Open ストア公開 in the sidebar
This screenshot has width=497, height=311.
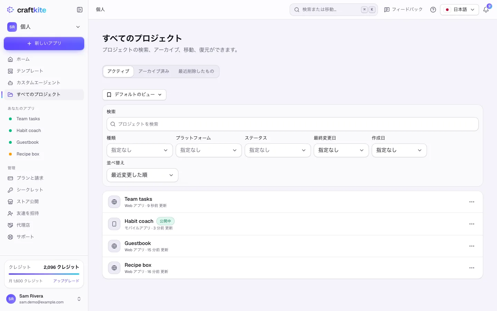[x=44, y=201]
